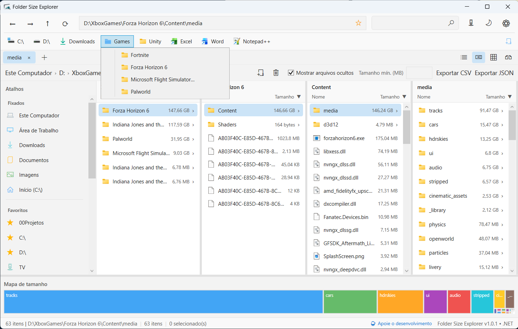Expand the hdrskies folder chevron
518x329 pixels.
coord(502,139)
